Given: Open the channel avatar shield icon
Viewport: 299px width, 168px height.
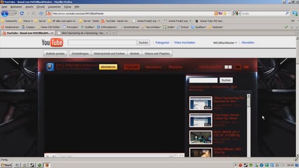Looking at the screenshot, I should (x=50, y=67).
